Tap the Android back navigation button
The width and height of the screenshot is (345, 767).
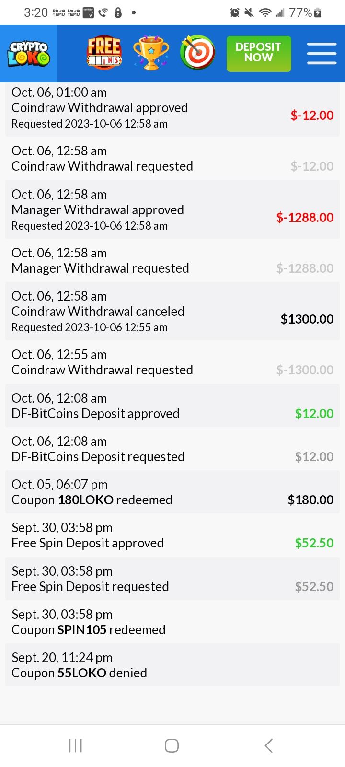pyautogui.click(x=269, y=745)
